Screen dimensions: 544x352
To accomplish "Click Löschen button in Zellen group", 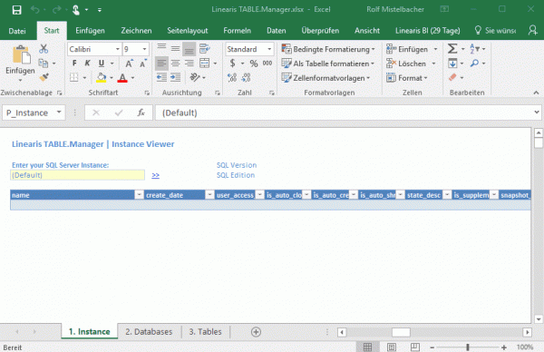I will pos(411,64).
